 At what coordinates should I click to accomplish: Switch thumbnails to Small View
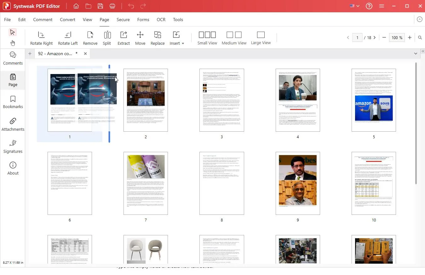point(207,37)
